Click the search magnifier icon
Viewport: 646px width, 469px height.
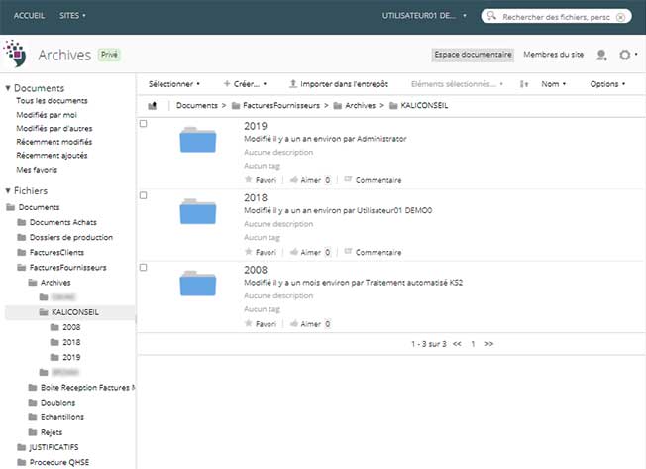tap(491, 16)
